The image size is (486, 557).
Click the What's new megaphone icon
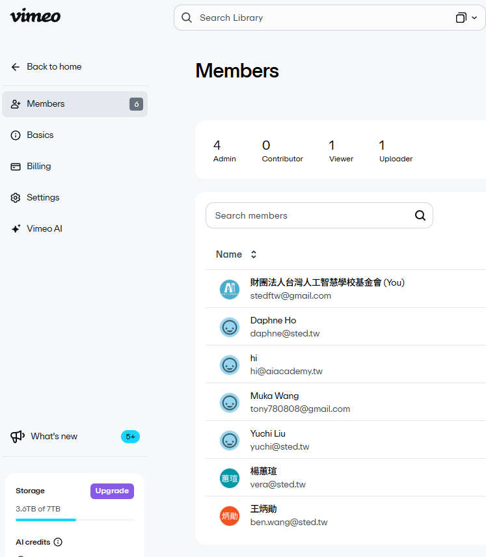tap(18, 437)
